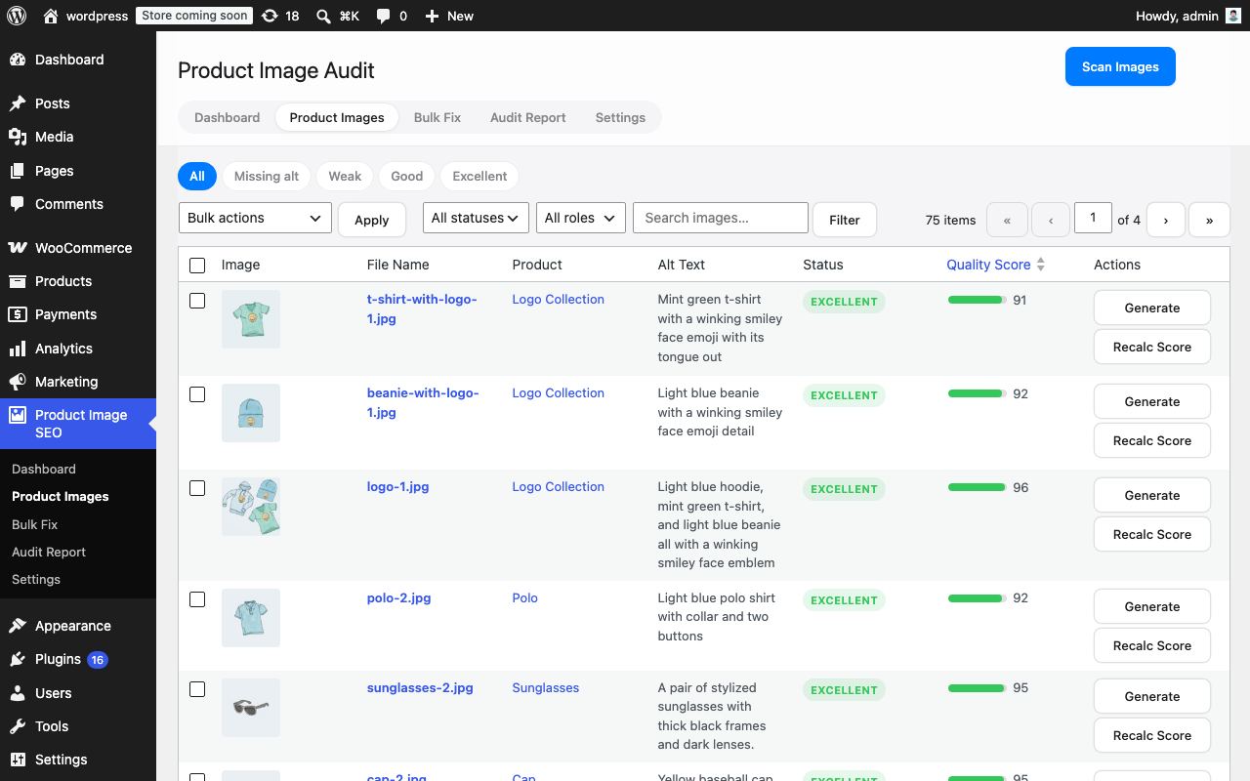Viewport: 1250px width, 781px height.
Task: Click the Quality Score bar for beanie-with-logo-1.jpg
Action: point(977,393)
